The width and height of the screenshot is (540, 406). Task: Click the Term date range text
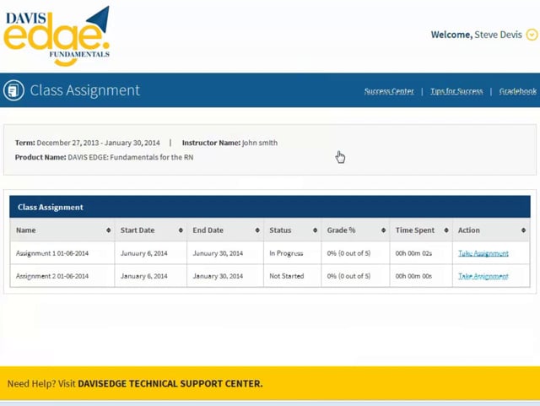coord(88,143)
